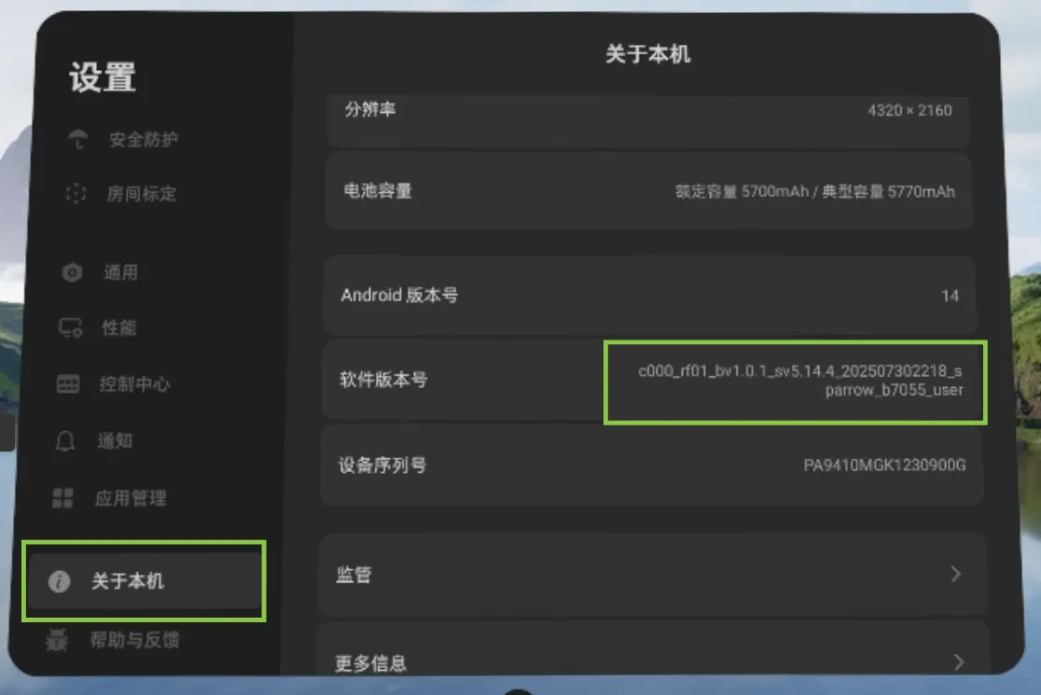Expand 监管 with its right chevron
1041x695 pixels.
click(955, 575)
